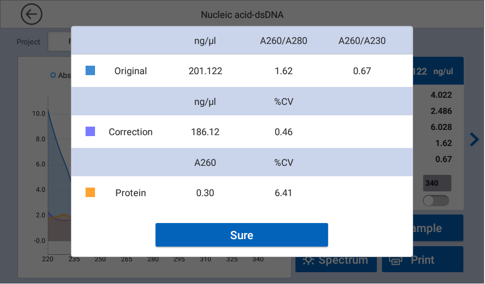Tap the back arrow icon
Viewport: 485px width, 284px height.
[31, 14]
